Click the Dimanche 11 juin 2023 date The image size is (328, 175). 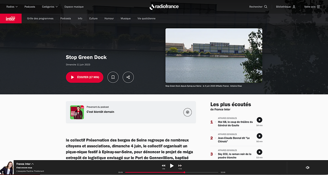point(78,64)
